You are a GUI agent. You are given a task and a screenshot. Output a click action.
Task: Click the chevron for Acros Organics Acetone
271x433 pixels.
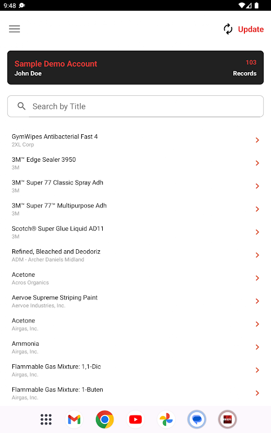coord(257,278)
